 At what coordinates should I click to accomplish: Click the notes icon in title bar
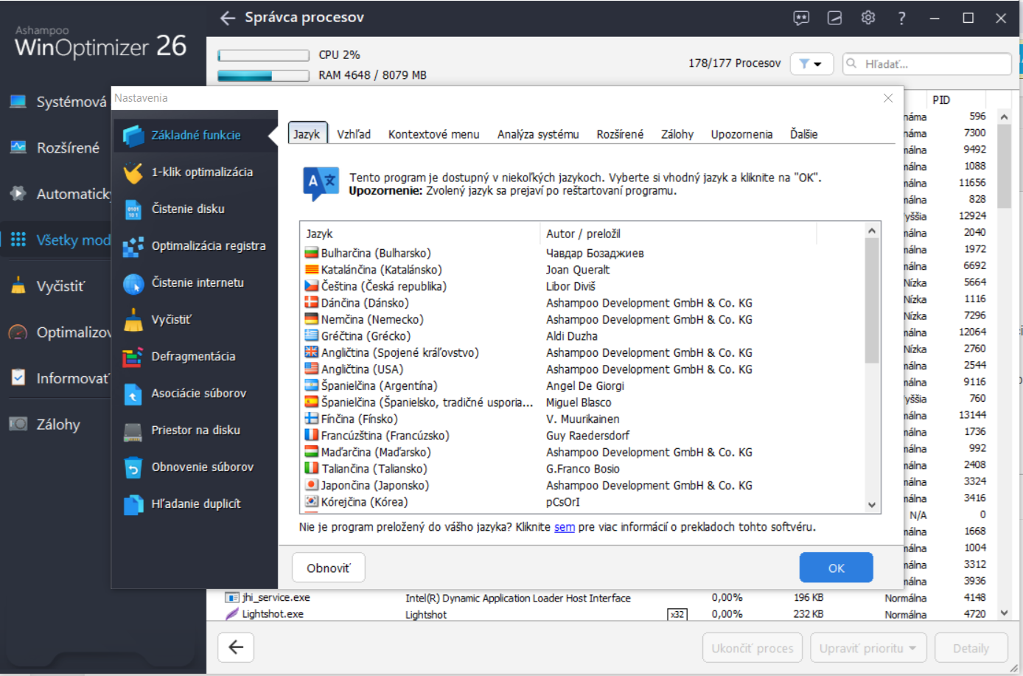(x=834, y=18)
